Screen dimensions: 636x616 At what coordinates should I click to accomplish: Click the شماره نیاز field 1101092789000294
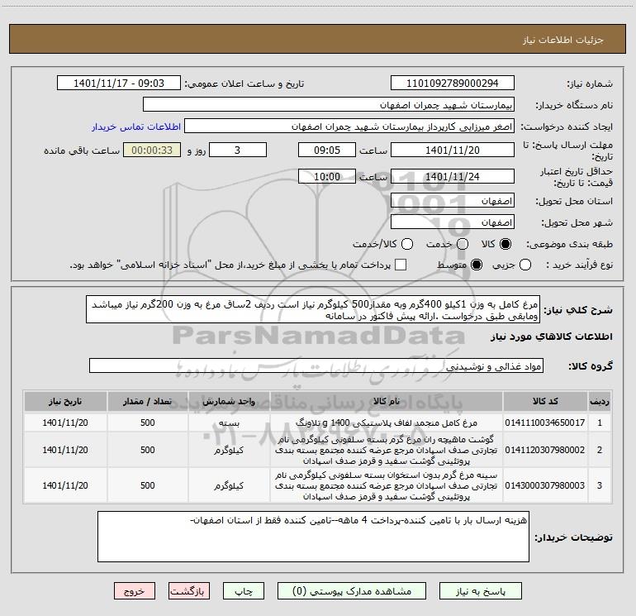pyautogui.click(x=453, y=84)
